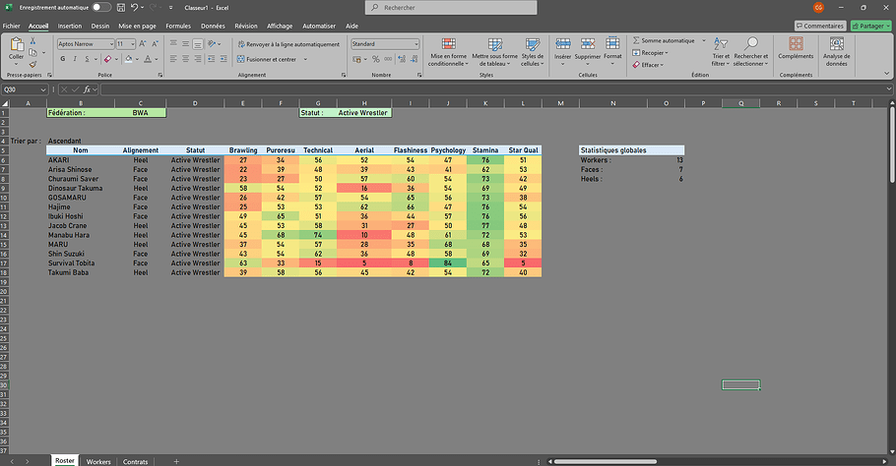This screenshot has width=896, height=466.
Task: Toggle the Enregistrement automatique switch
Action: tap(100, 7)
